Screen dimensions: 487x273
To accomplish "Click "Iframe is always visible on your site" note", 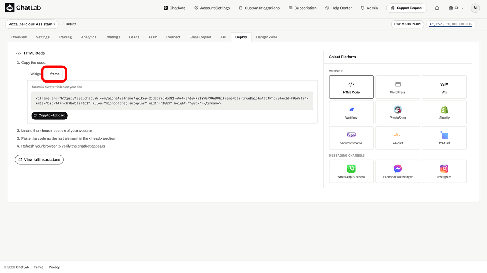I will tap(57, 87).
